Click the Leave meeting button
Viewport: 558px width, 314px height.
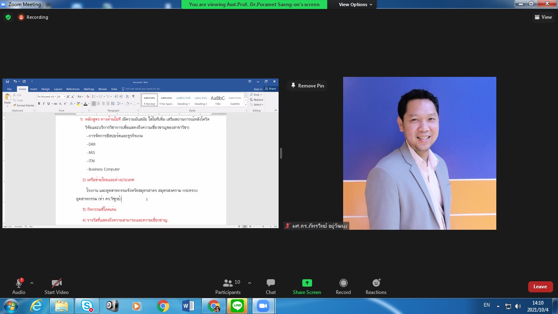click(540, 287)
